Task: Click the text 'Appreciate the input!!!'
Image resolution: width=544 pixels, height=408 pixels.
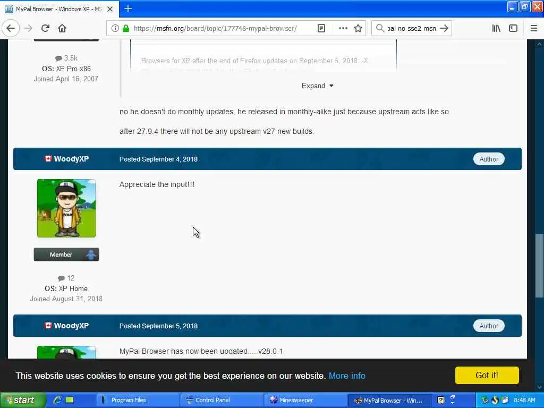Action: pyautogui.click(x=157, y=184)
